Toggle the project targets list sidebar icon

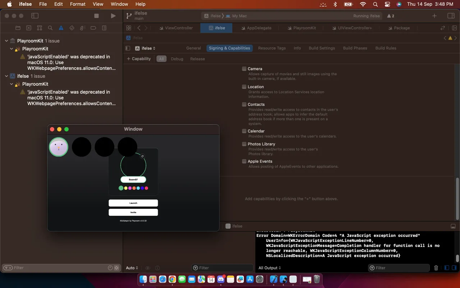(128, 48)
